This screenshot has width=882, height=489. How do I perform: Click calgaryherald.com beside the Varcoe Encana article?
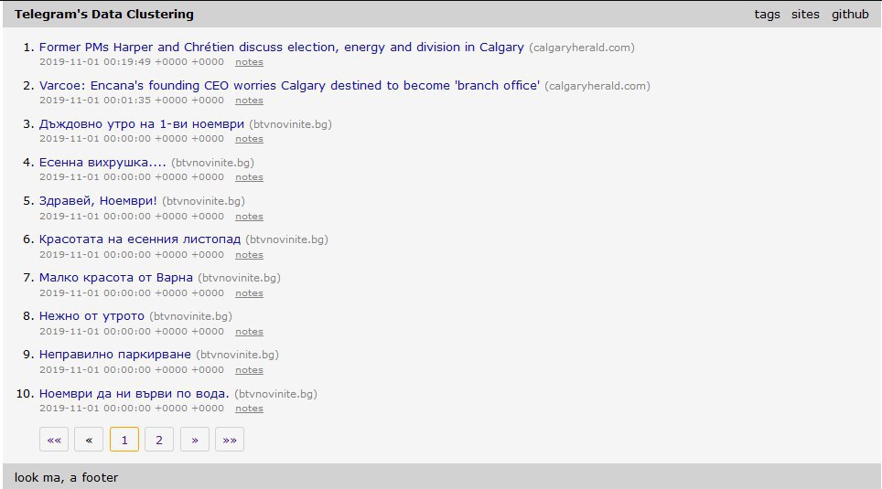[597, 86]
